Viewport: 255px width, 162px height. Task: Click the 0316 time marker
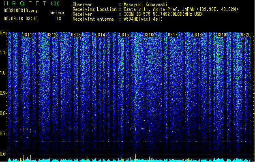(148, 35)
